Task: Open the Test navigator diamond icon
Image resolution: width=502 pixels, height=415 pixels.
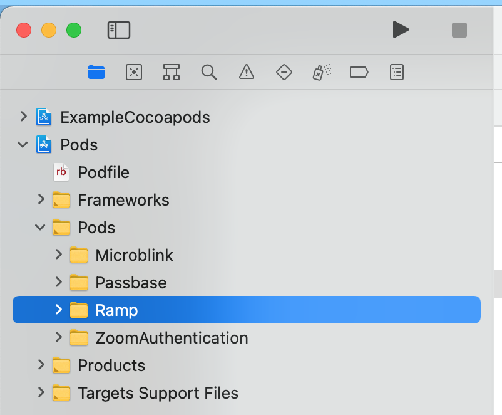Action: (x=284, y=72)
